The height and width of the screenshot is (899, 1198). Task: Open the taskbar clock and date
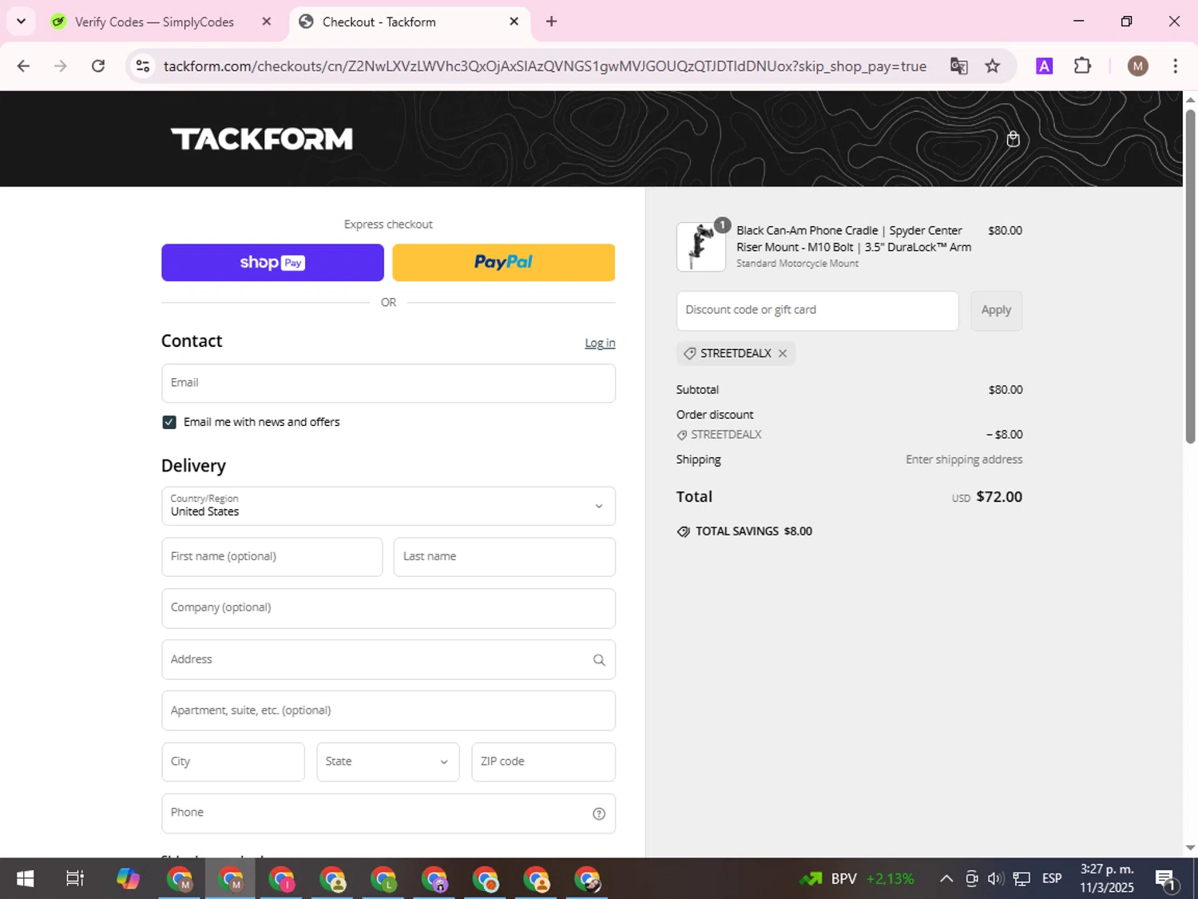pos(1107,878)
